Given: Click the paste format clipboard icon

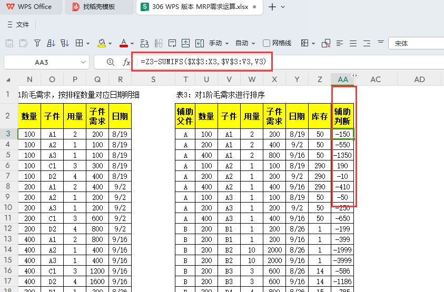Looking at the screenshot, I should point(23,43).
